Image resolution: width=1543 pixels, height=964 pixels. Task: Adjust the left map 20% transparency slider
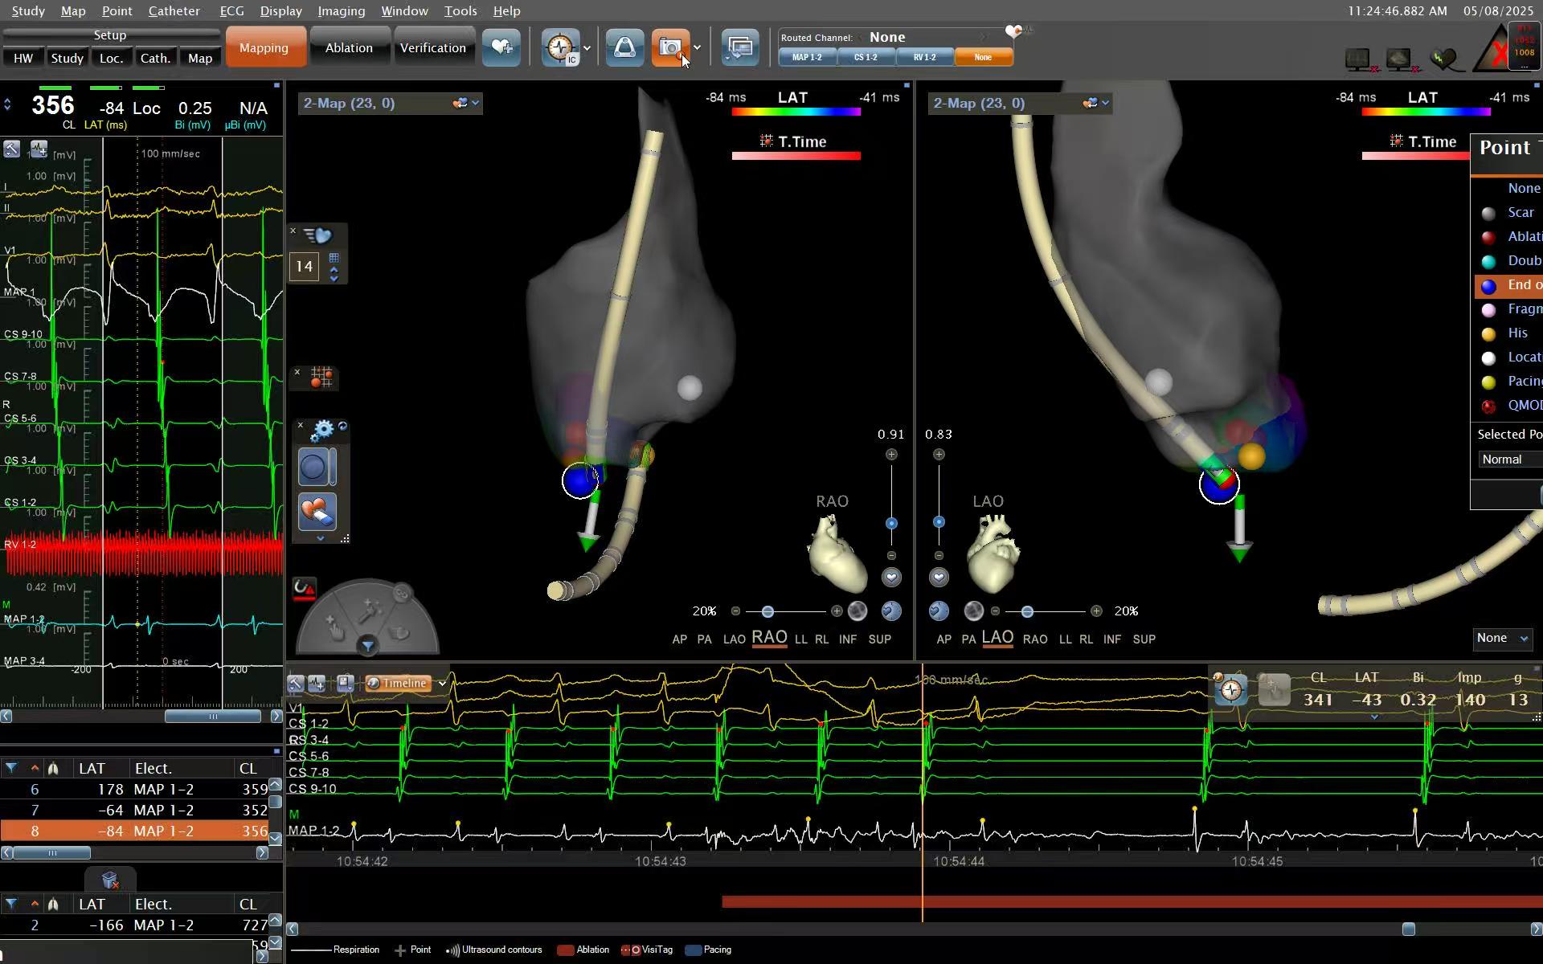click(767, 612)
